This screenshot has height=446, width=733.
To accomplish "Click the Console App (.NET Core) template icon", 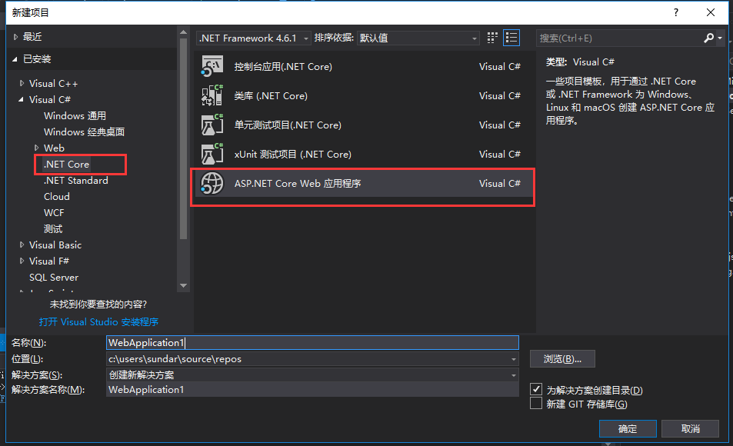I will [x=212, y=66].
